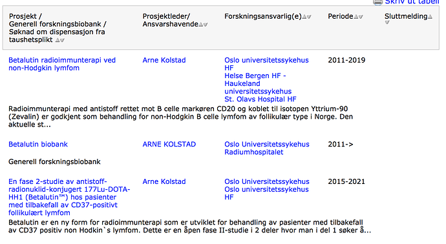Open Betalutin radioimmunterapi ved non-Hodgkin lymfom project
This screenshot has width=446, height=244.
click(x=62, y=64)
